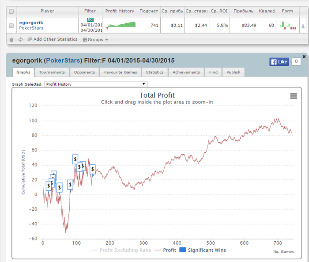This screenshot has width=309, height=262.
Task: Click the $ marker near game 50
Action: 59,187
